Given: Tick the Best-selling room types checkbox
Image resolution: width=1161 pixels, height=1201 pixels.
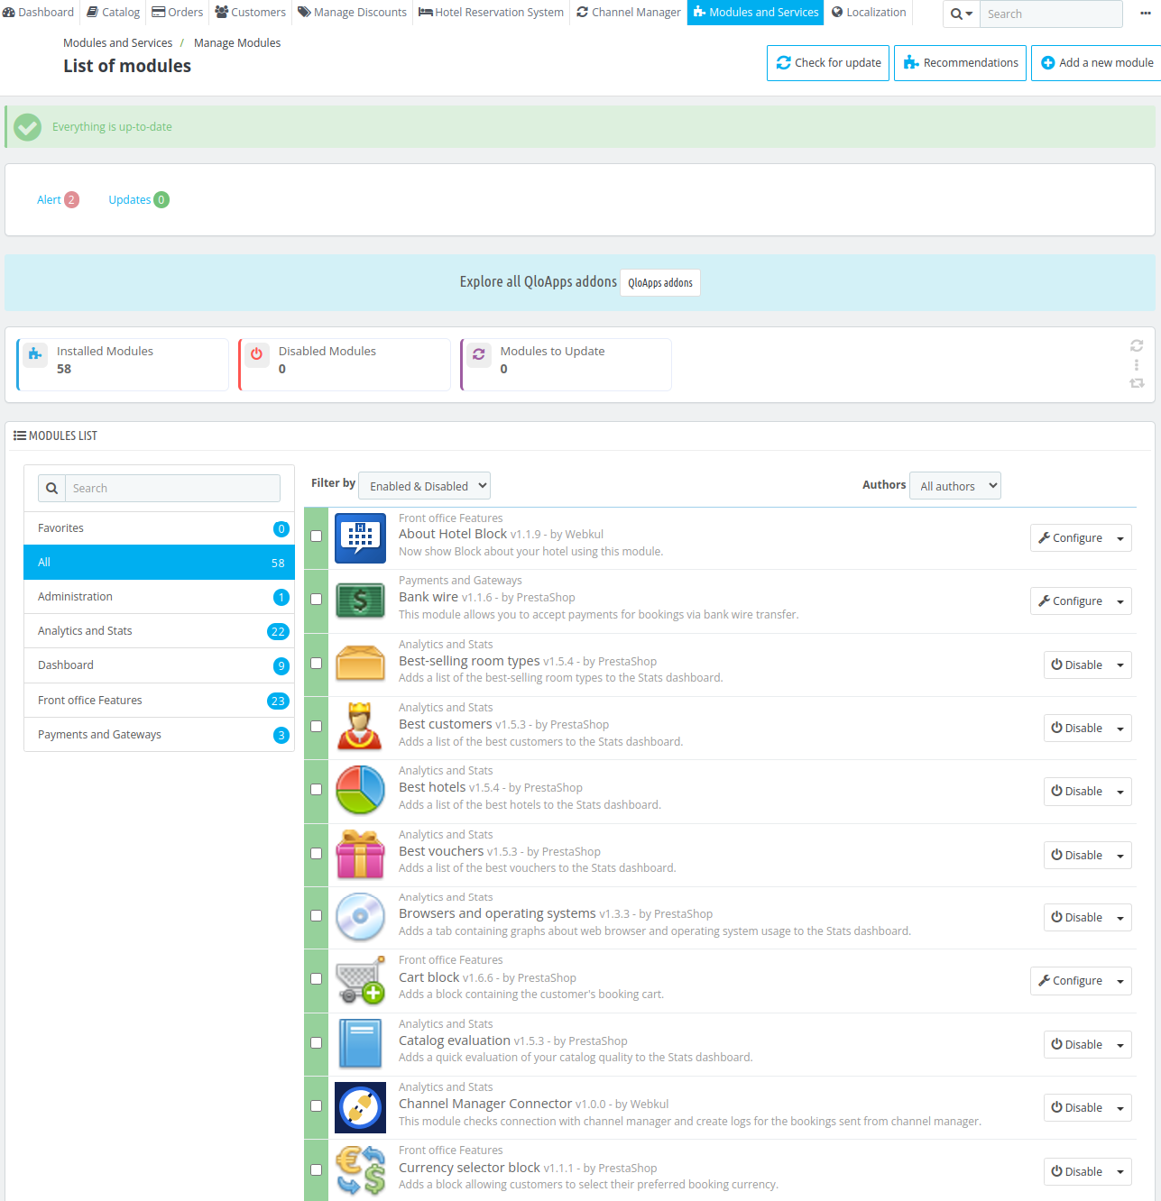Looking at the screenshot, I should (317, 663).
